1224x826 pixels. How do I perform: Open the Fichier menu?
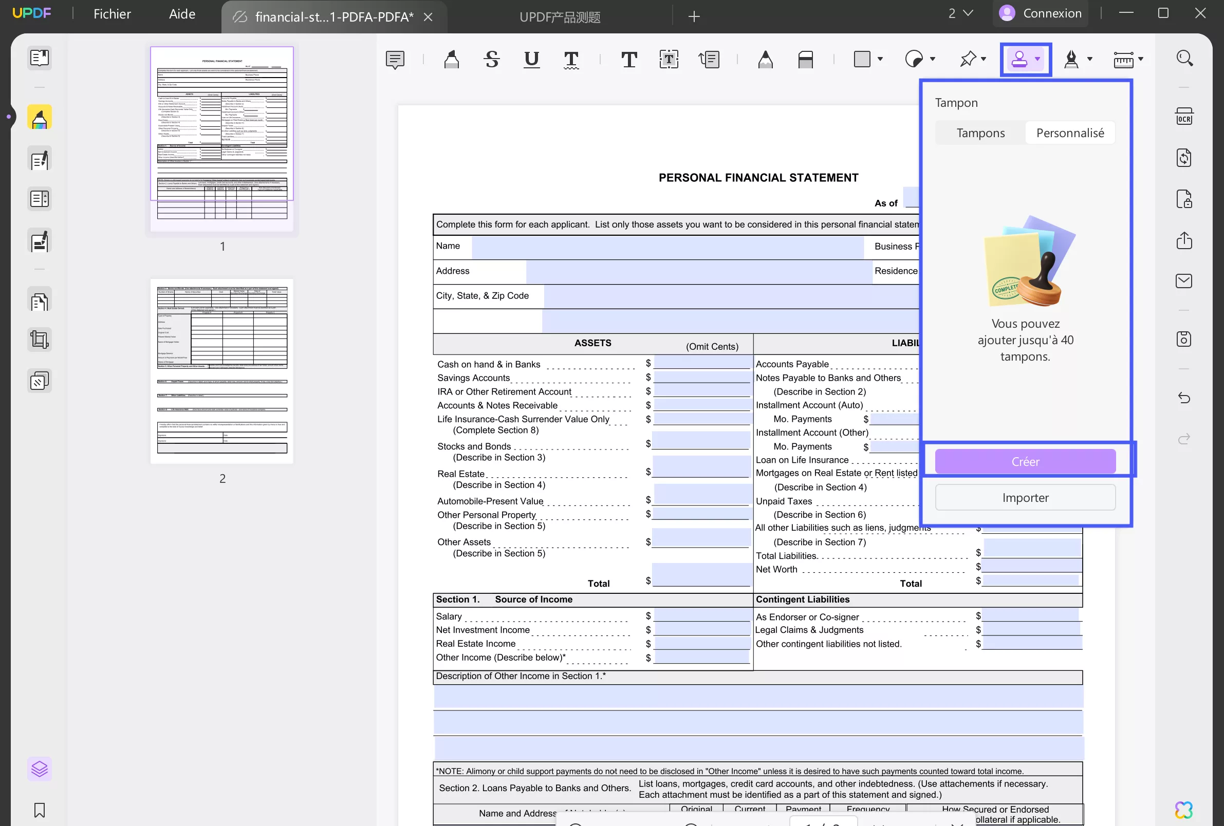pyautogui.click(x=112, y=14)
